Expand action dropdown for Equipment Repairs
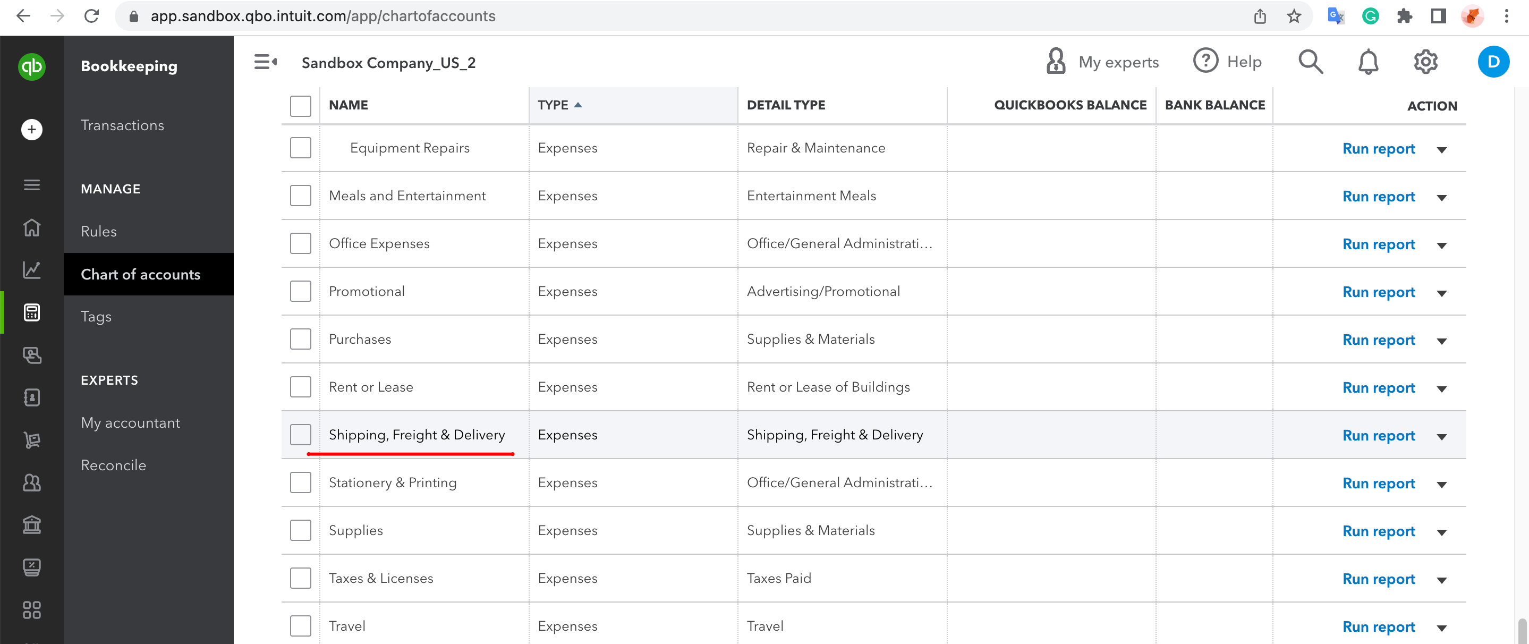This screenshot has width=1529, height=644. click(1441, 149)
